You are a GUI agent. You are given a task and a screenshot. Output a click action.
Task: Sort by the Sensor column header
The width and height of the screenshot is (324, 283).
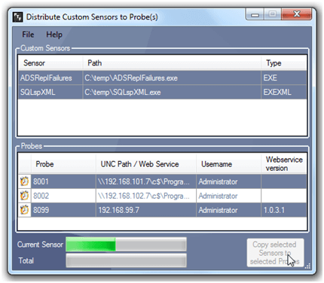pyautogui.click(x=50, y=62)
